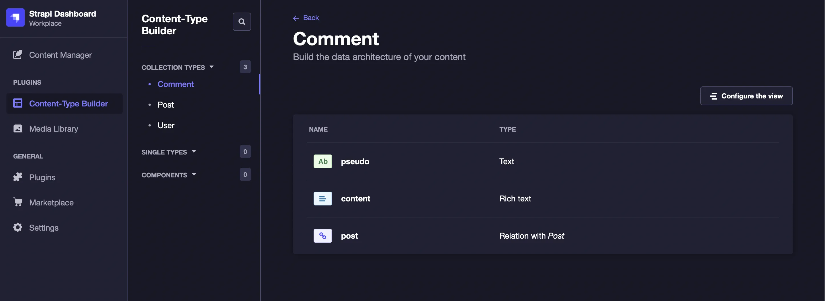Click the Plugins puzzle piece icon
825x301 pixels.
pyautogui.click(x=17, y=177)
